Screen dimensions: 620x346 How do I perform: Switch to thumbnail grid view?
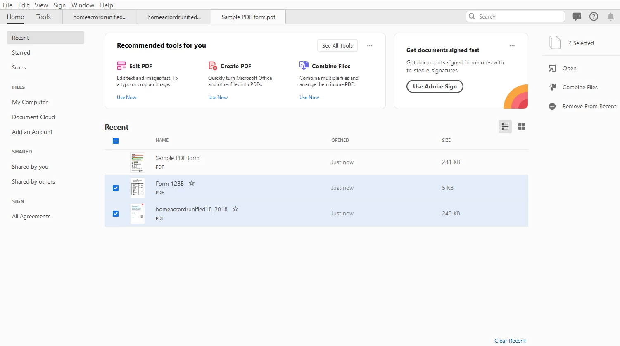point(522,126)
